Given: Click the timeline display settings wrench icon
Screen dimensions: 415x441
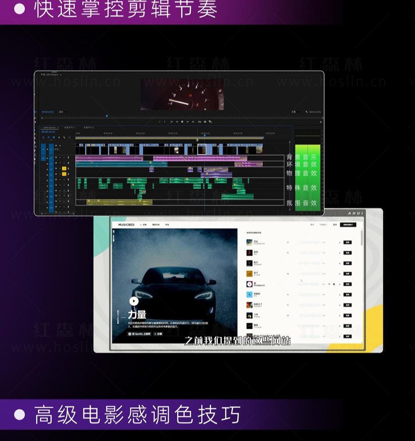Looking at the screenshot, I should tap(64, 137).
